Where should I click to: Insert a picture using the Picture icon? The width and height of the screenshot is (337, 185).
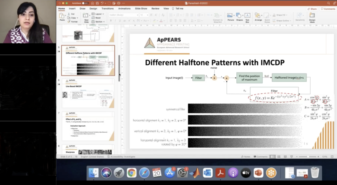pyautogui.click(x=231, y=16)
